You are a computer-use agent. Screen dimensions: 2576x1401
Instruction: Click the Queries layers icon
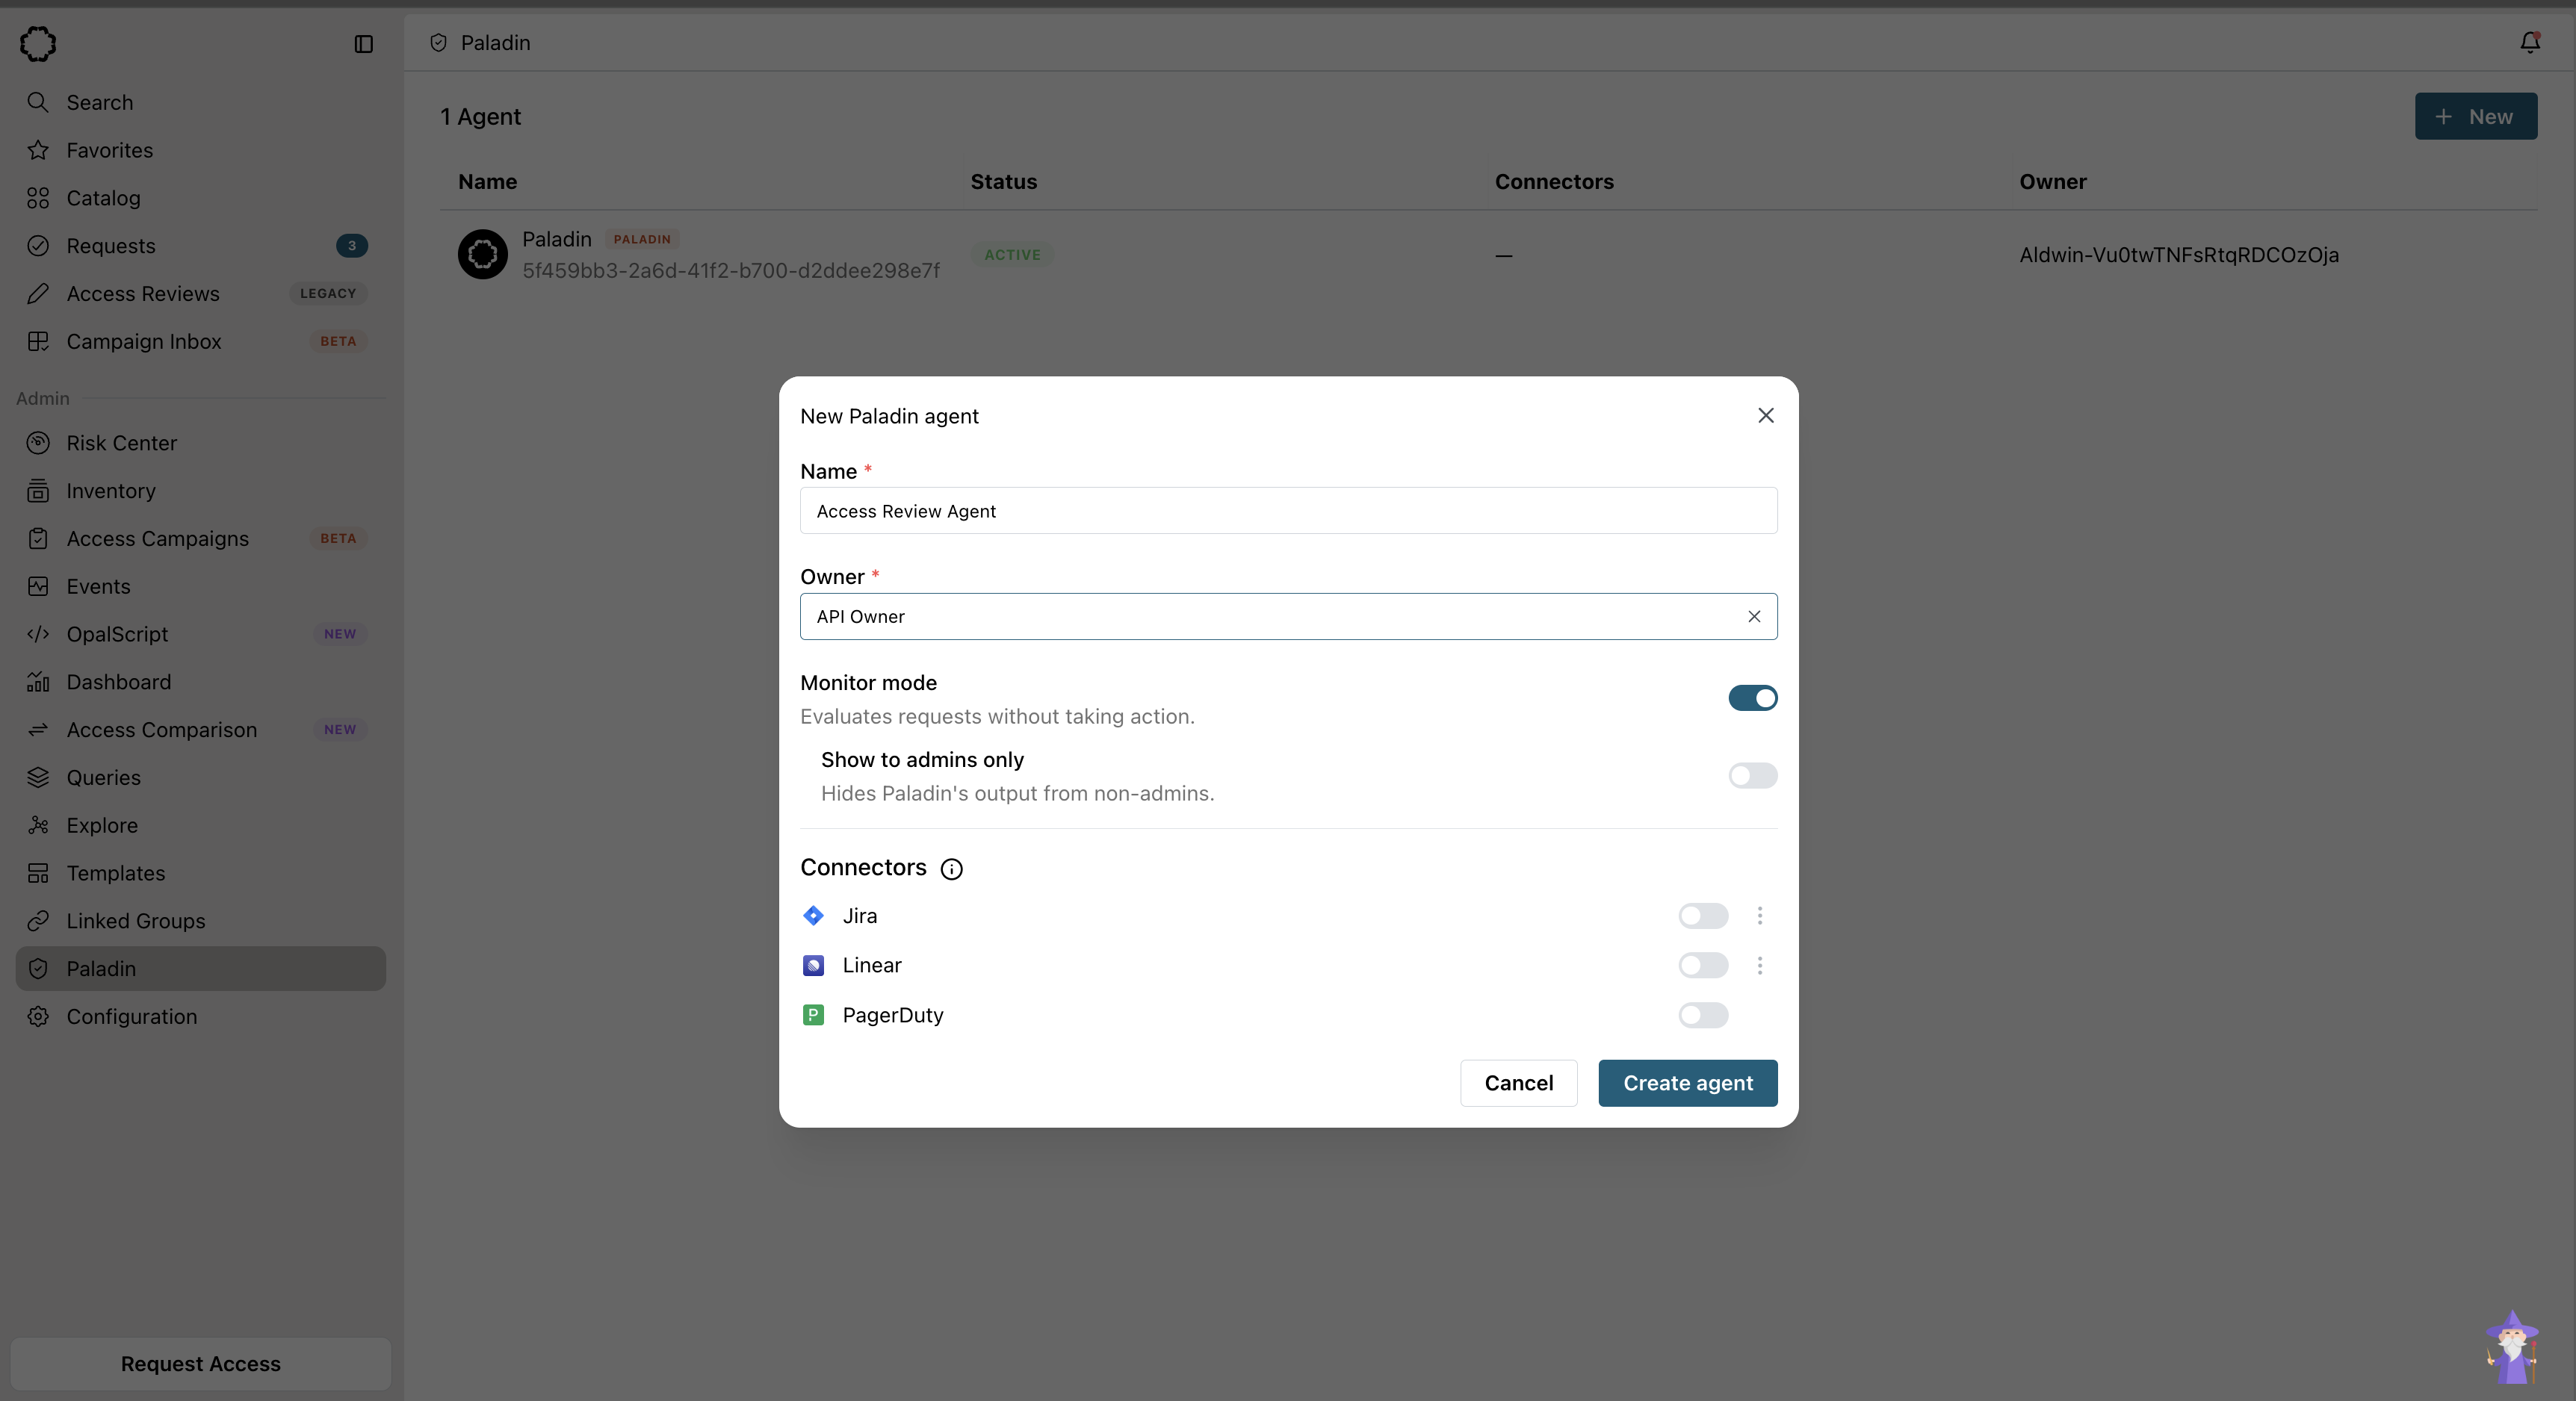tap(38, 777)
